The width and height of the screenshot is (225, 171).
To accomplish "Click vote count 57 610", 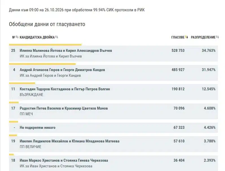I will pyautogui.click(x=179, y=141).
